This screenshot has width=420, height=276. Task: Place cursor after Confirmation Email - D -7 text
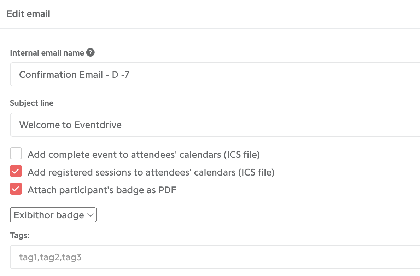tap(130, 75)
